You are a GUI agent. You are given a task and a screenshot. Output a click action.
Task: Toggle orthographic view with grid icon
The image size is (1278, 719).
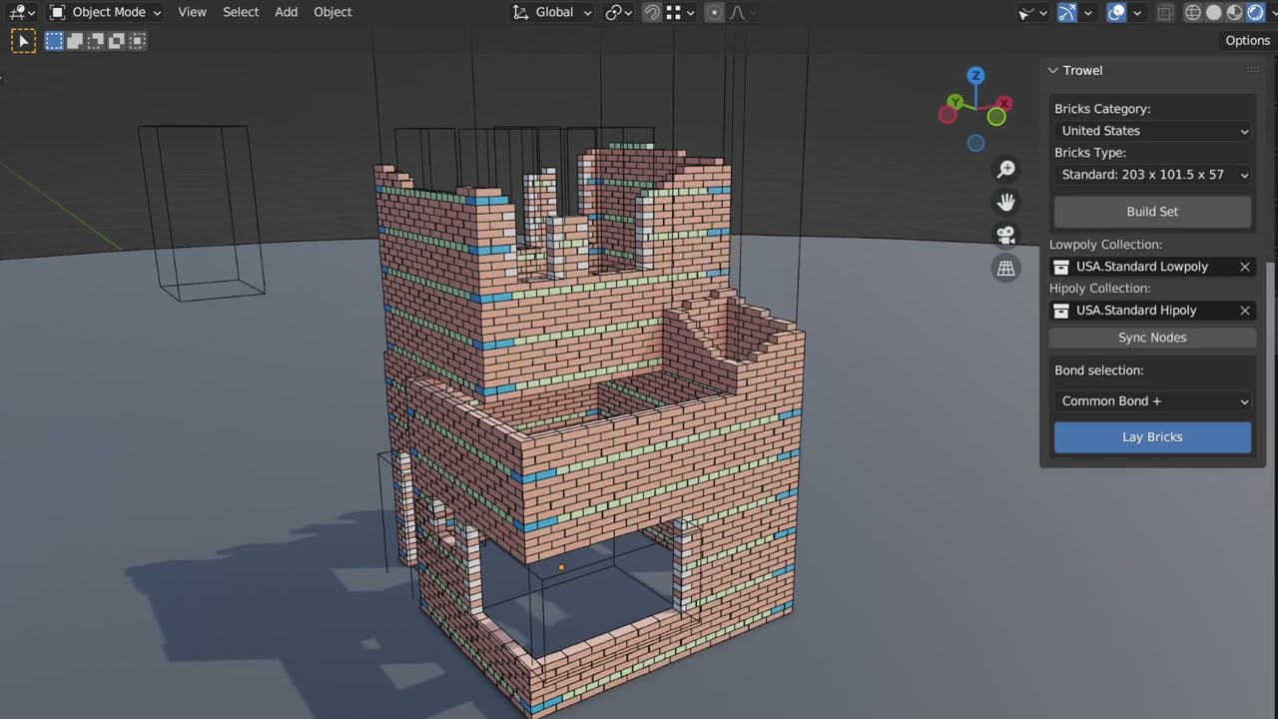point(1005,268)
